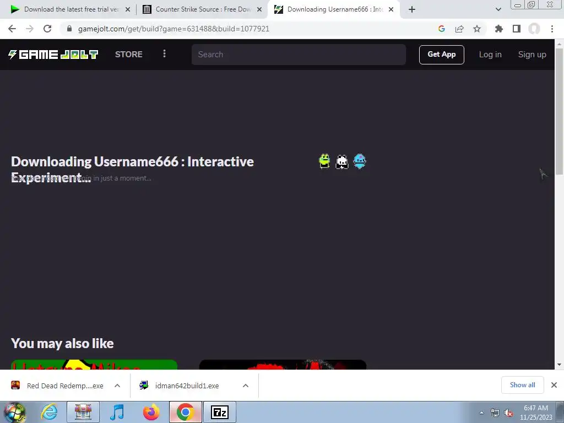Open the treasure chest app on the taskbar

point(83,412)
